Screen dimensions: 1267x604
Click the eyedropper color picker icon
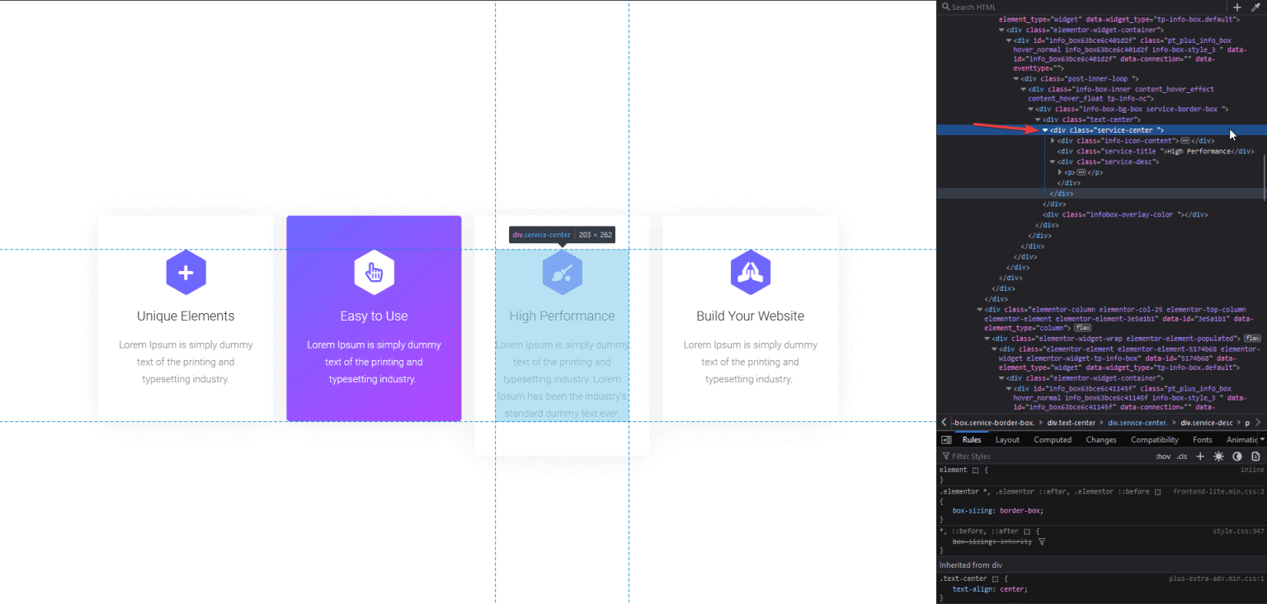(1255, 7)
